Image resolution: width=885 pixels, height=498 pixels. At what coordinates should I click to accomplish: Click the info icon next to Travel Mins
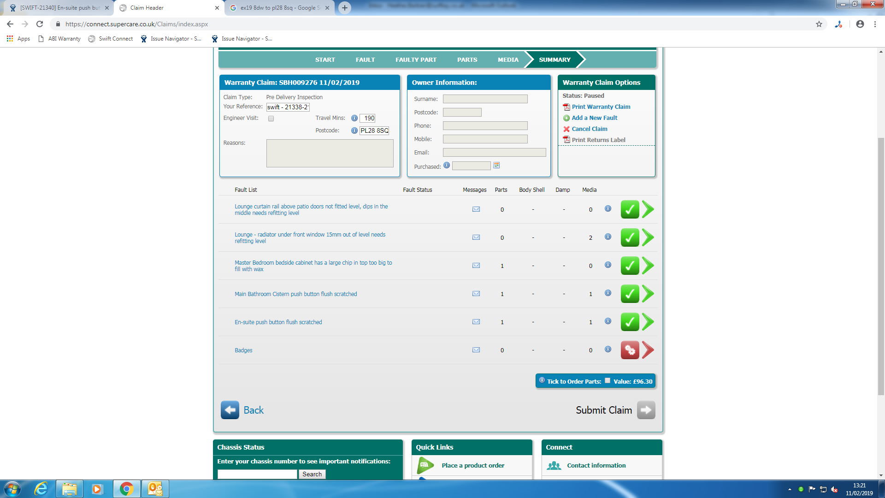click(354, 119)
